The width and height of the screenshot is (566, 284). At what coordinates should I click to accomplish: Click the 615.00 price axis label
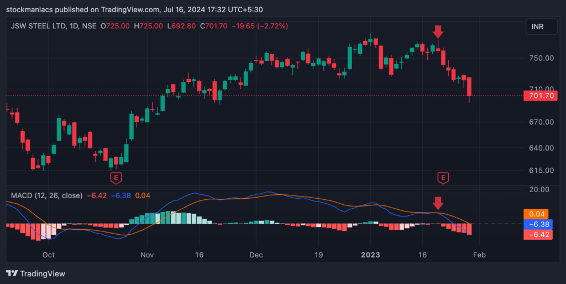click(x=541, y=170)
